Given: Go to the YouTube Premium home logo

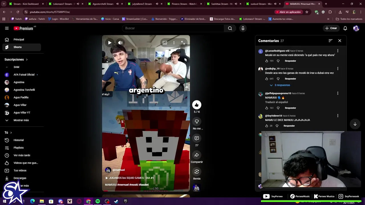Looking at the screenshot, I should (x=23, y=28).
